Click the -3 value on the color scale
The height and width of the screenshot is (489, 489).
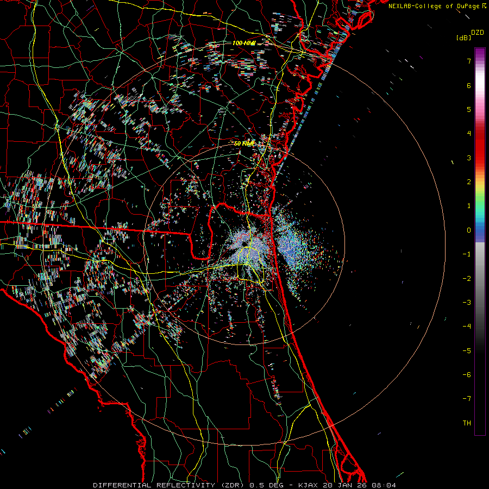click(467, 303)
